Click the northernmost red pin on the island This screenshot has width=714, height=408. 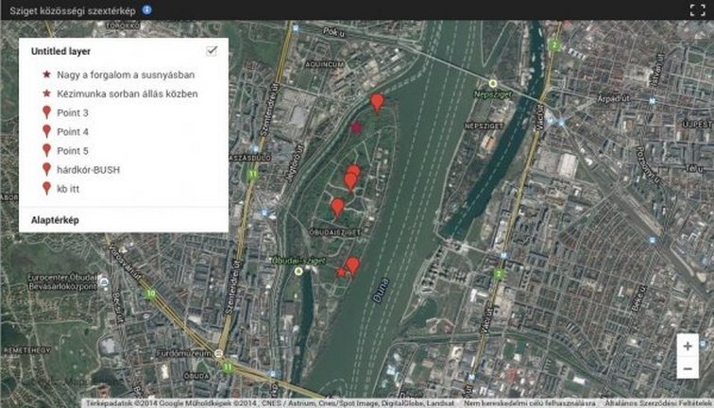pyautogui.click(x=377, y=101)
